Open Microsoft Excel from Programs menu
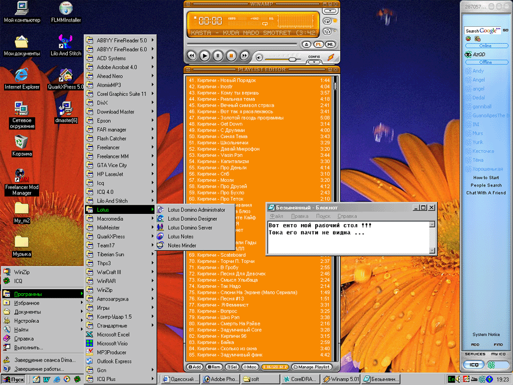 120,334
